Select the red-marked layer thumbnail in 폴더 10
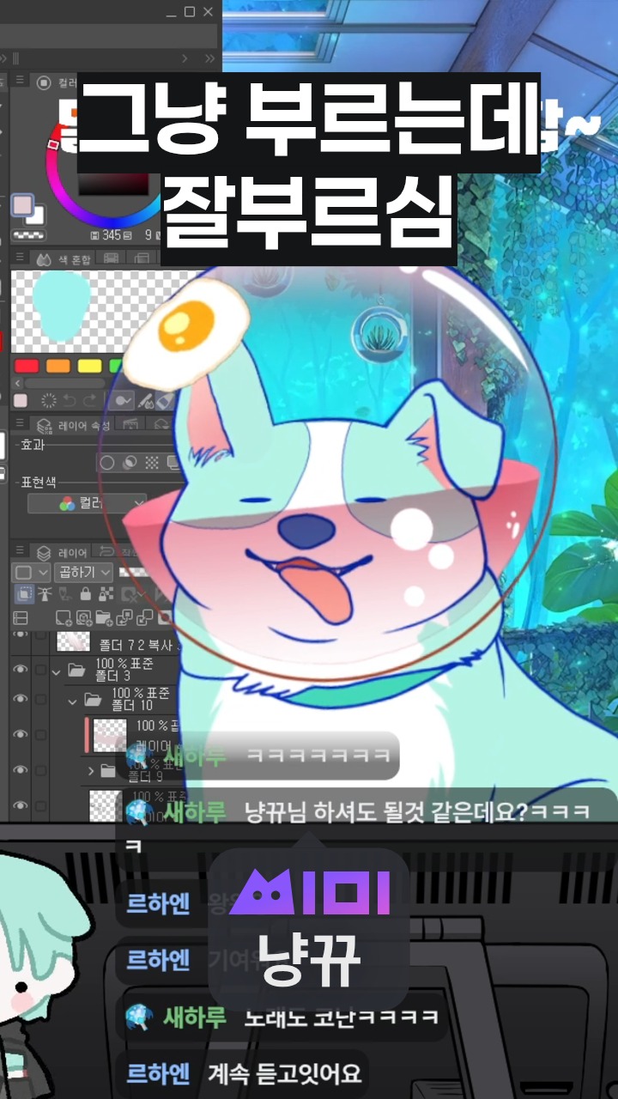Viewport: 618px width, 1099px height. point(109,735)
